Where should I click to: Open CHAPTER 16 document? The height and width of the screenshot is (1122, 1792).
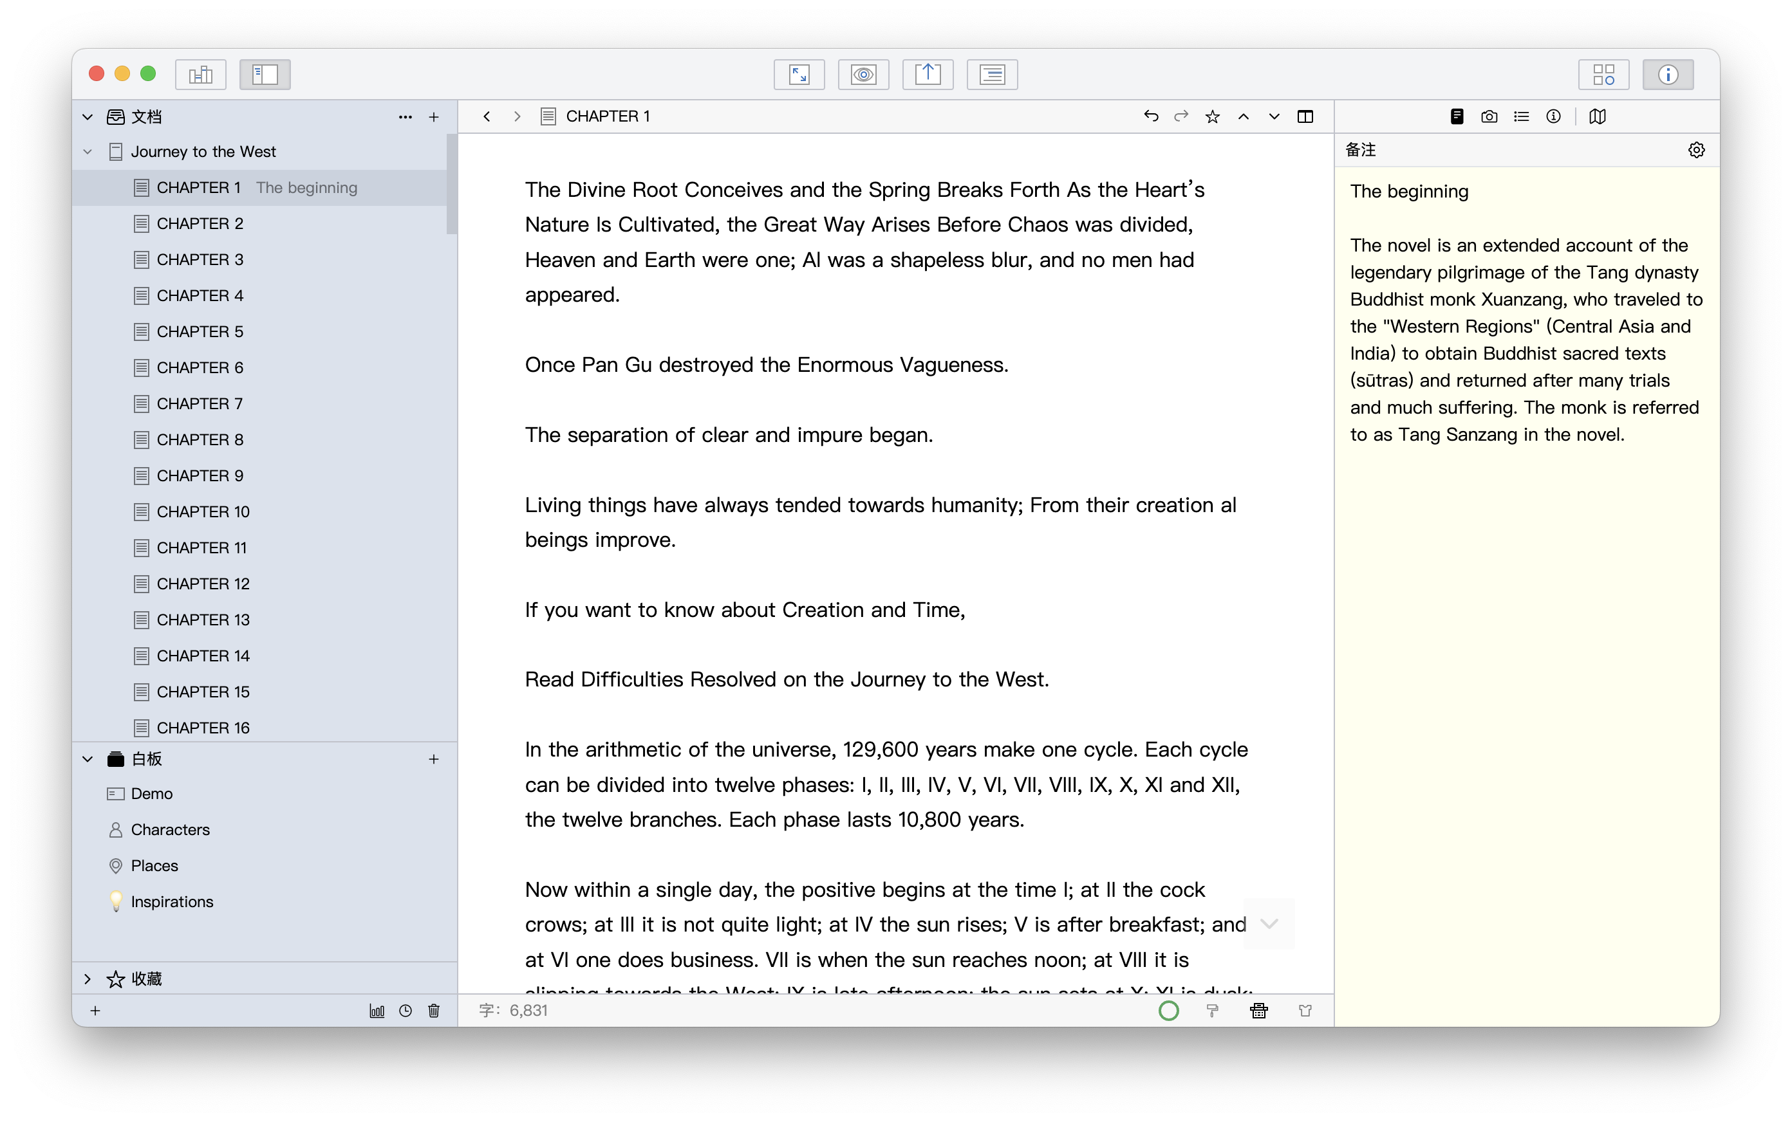click(x=260, y=727)
